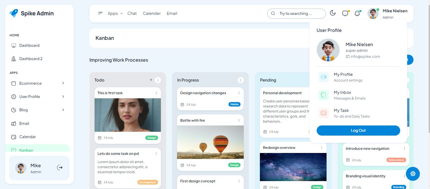Click the Mobile tag badge

tap(235, 104)
